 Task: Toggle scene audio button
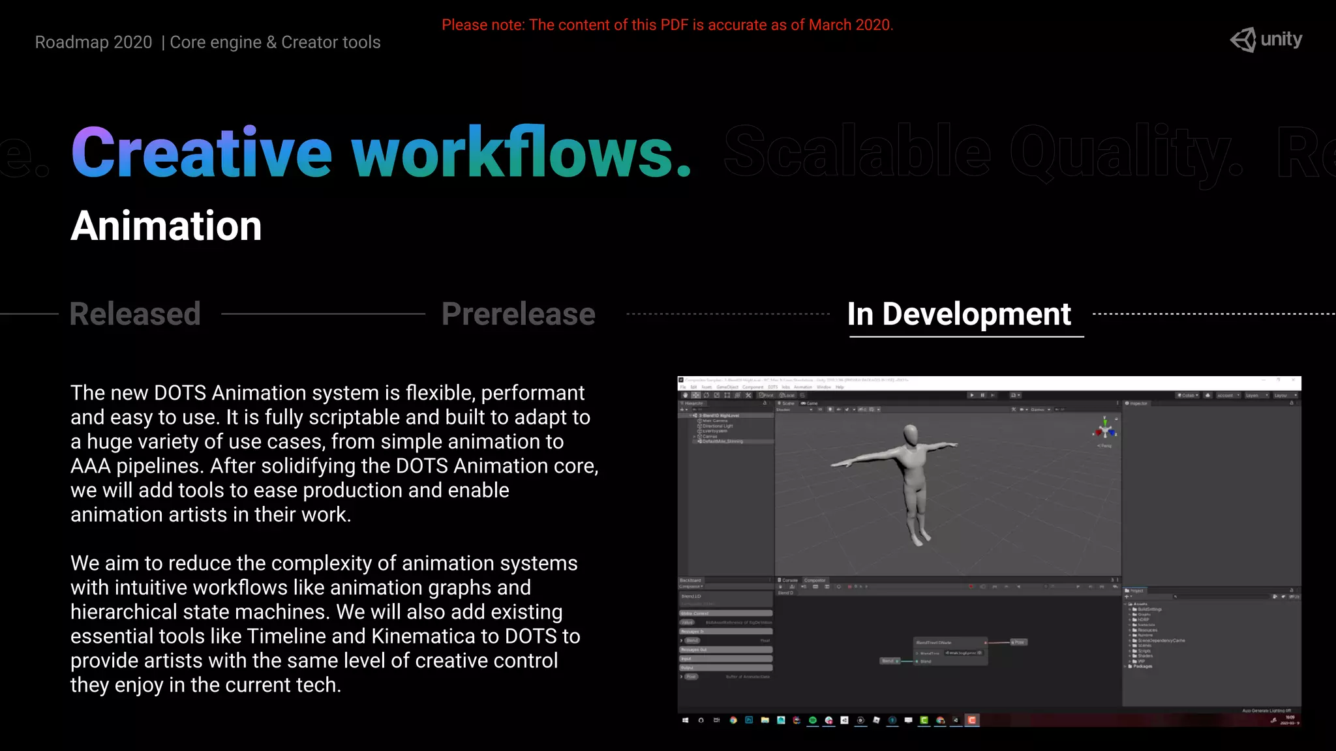pyautogui.click(x=839, y=409)
